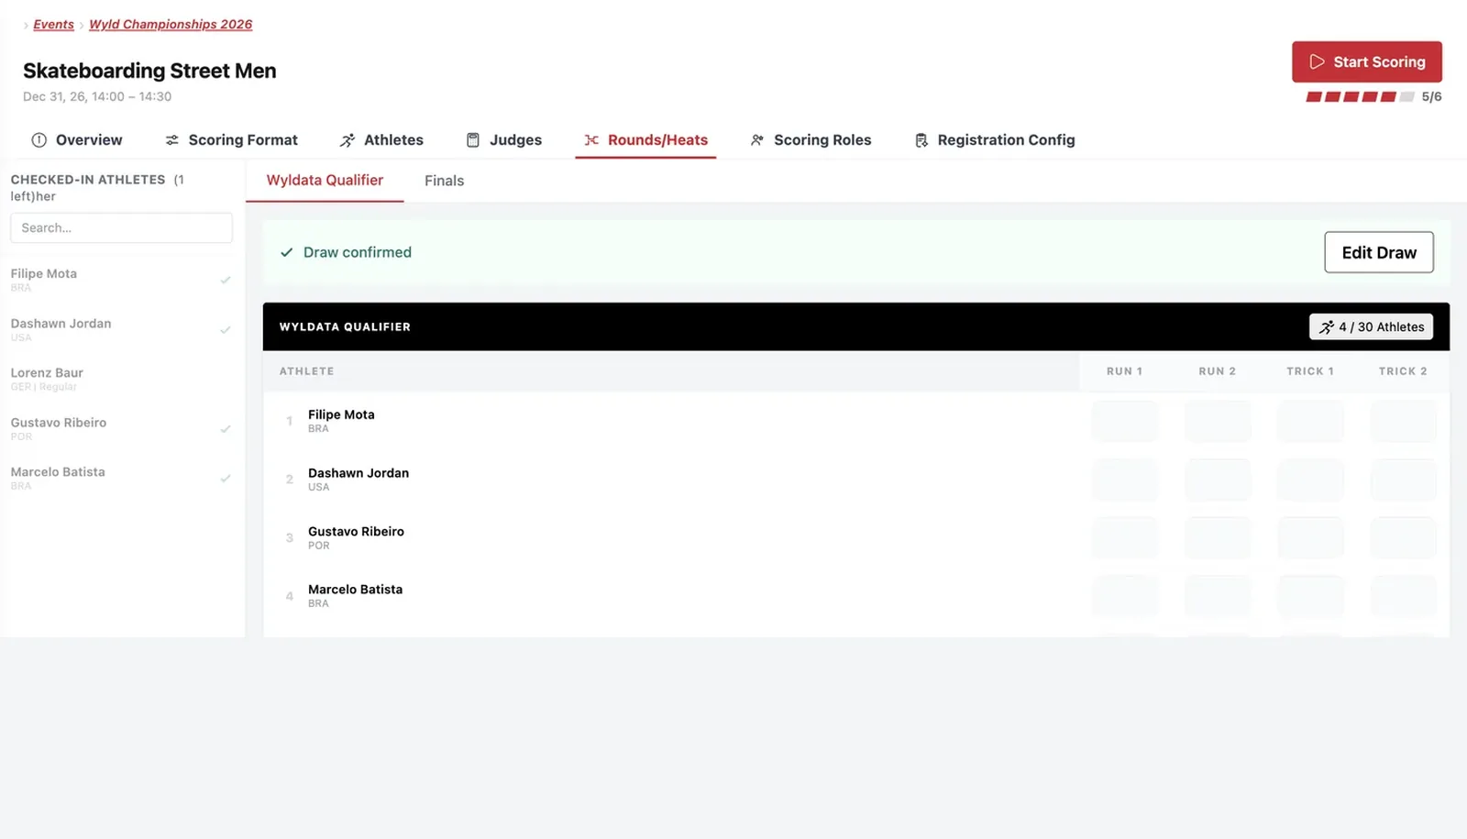Click Dashawn Jordan row in qualifier table

856,480
